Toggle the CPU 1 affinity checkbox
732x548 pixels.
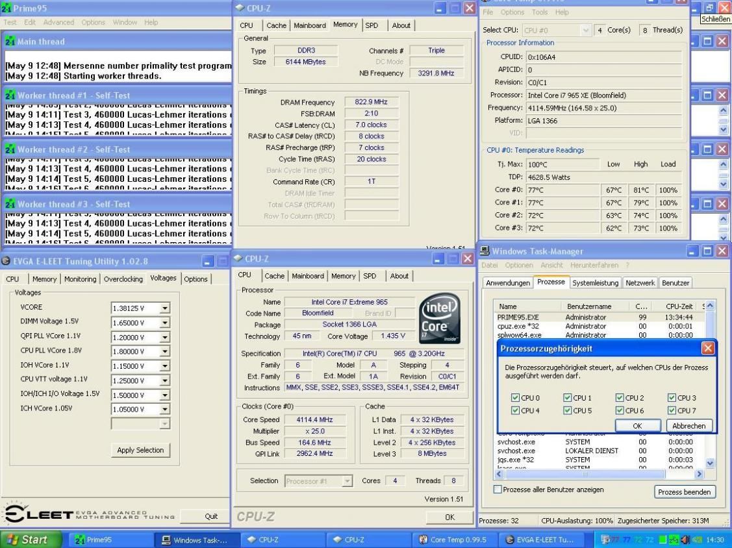[567, 398]
